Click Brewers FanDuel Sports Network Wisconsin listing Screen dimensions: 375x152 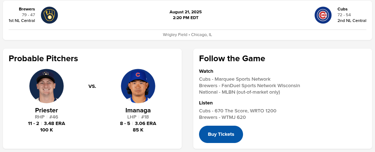point(250,85)
